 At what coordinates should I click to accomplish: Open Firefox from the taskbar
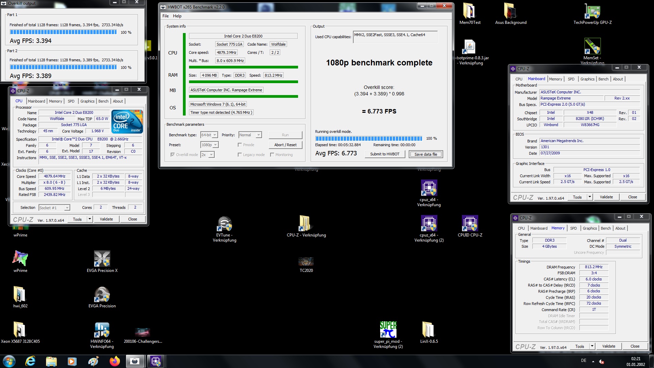click(114, 361)
